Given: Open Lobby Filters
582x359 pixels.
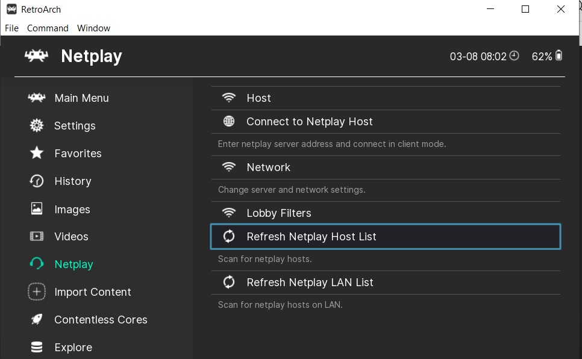Looking at the screenshot, I should [278, 213].
